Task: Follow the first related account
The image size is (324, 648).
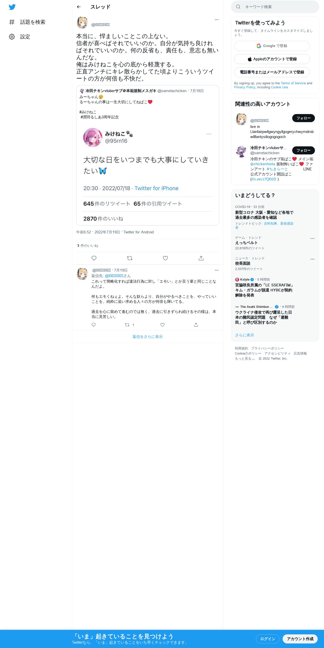Action: (x=304, y=118)
